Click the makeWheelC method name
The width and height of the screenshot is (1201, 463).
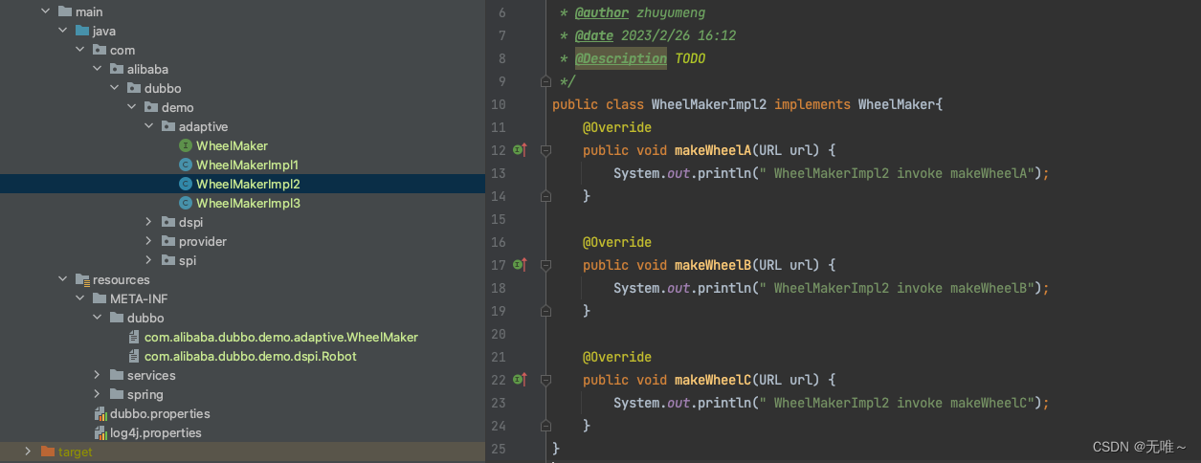point(713,380)
